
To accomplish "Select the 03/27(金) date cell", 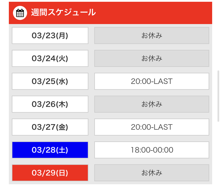I will tap(50, 127).
